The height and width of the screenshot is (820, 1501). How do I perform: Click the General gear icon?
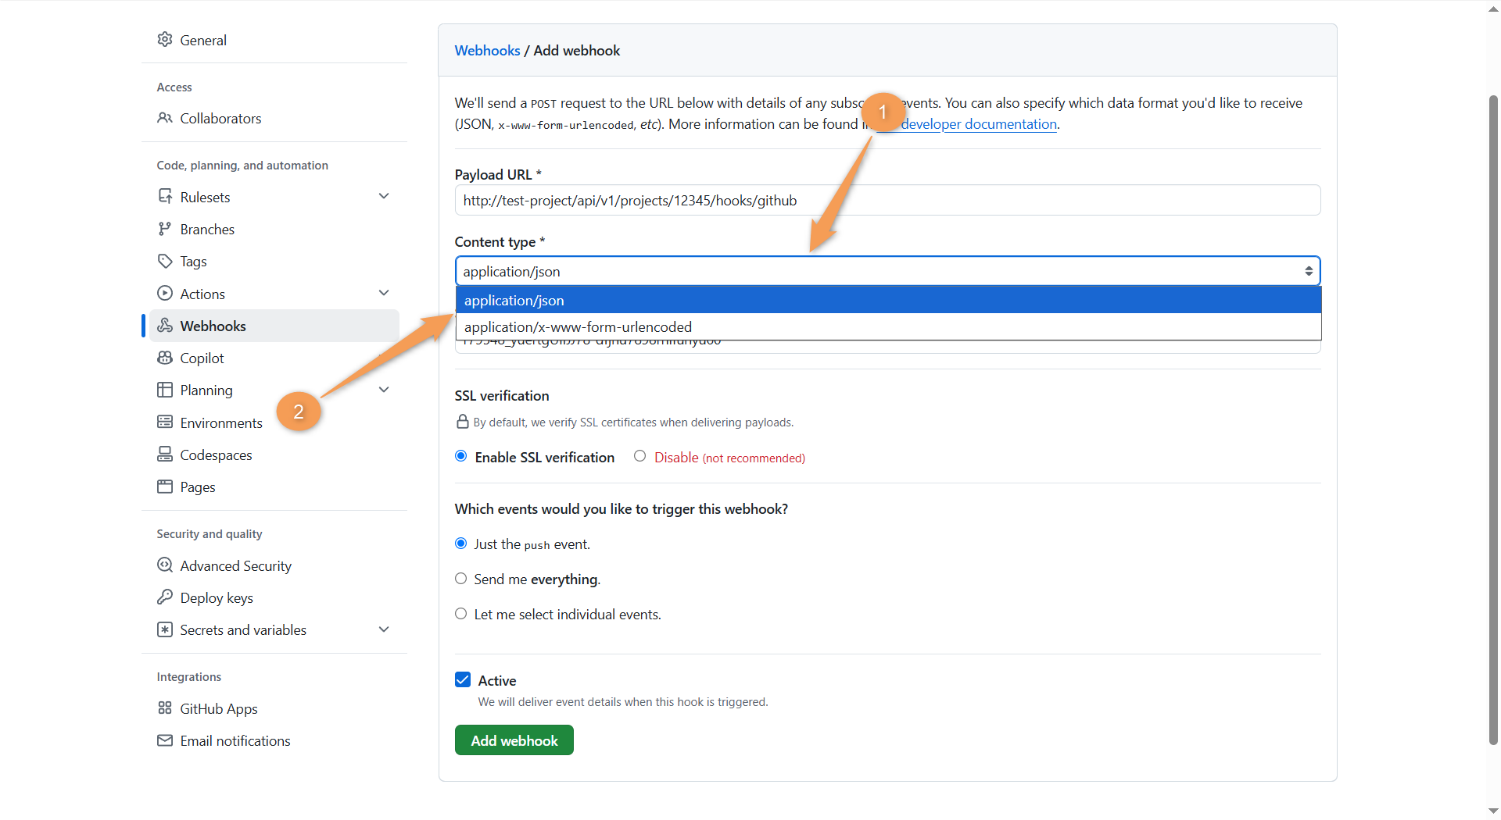click(165, 39)
